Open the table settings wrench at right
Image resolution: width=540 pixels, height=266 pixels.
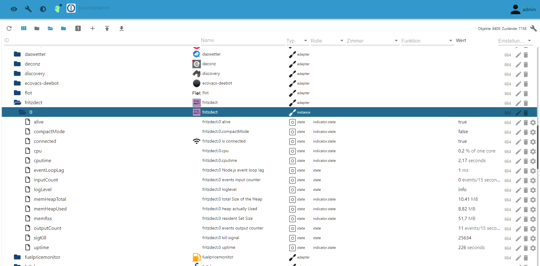click(x=533, y=28)
